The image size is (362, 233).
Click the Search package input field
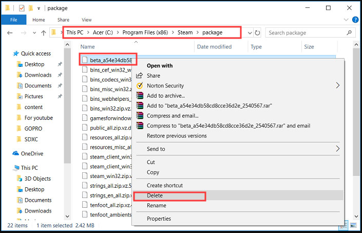[311, 33]
